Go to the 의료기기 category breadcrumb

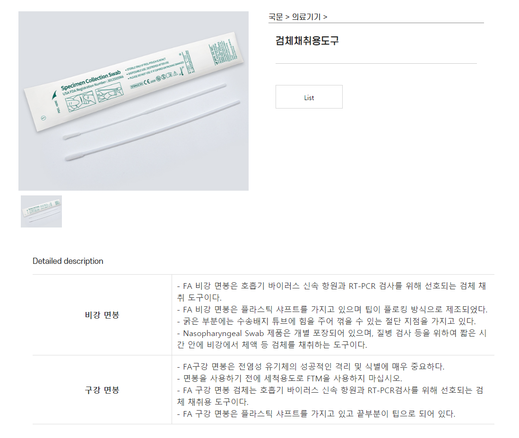(306, 17)
